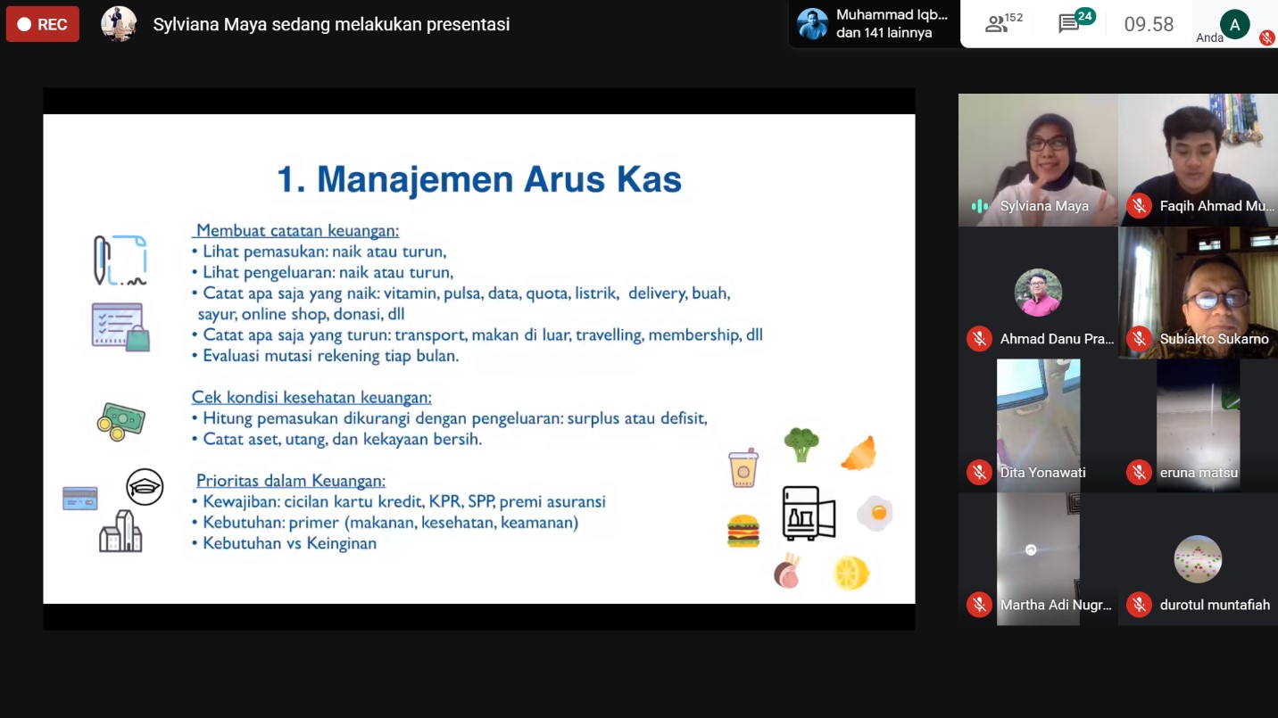Click presenter avatar beside Sylviana Maya title

point(119,24)
